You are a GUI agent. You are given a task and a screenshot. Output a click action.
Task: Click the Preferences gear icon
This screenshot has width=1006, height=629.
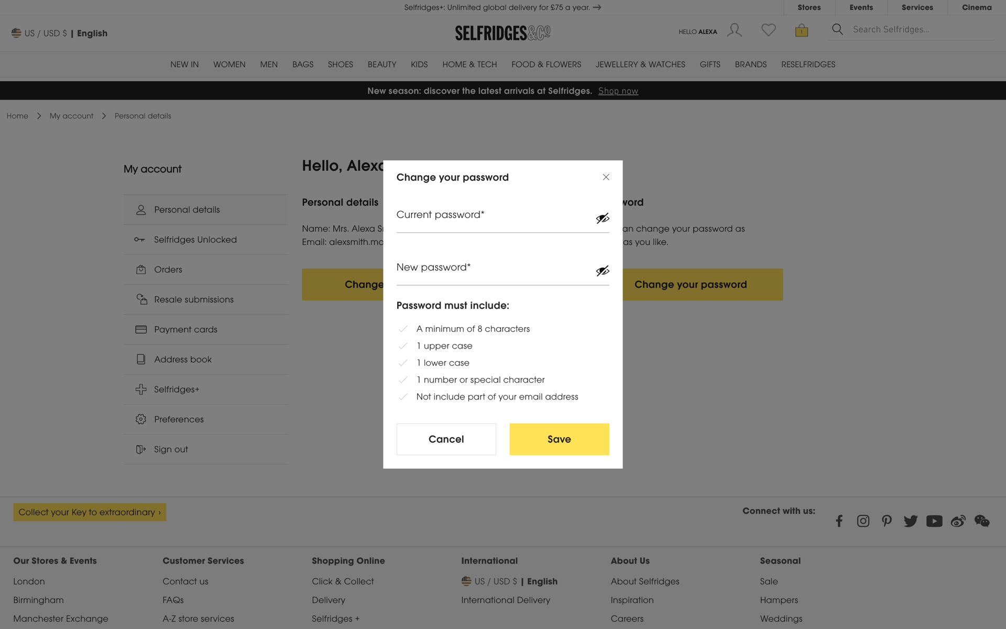(141, 419)
